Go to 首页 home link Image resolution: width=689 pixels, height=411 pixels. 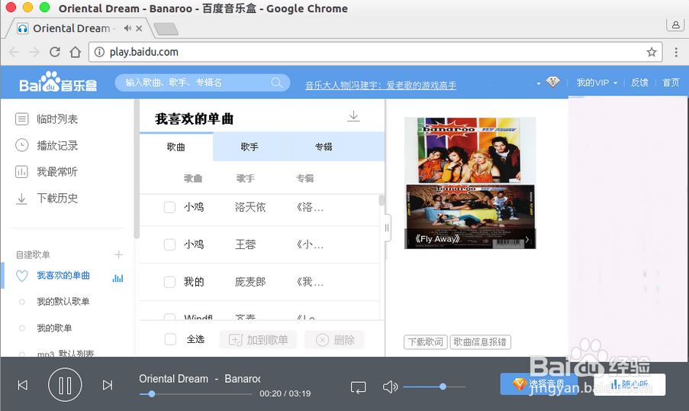click(x=671, y=83)
